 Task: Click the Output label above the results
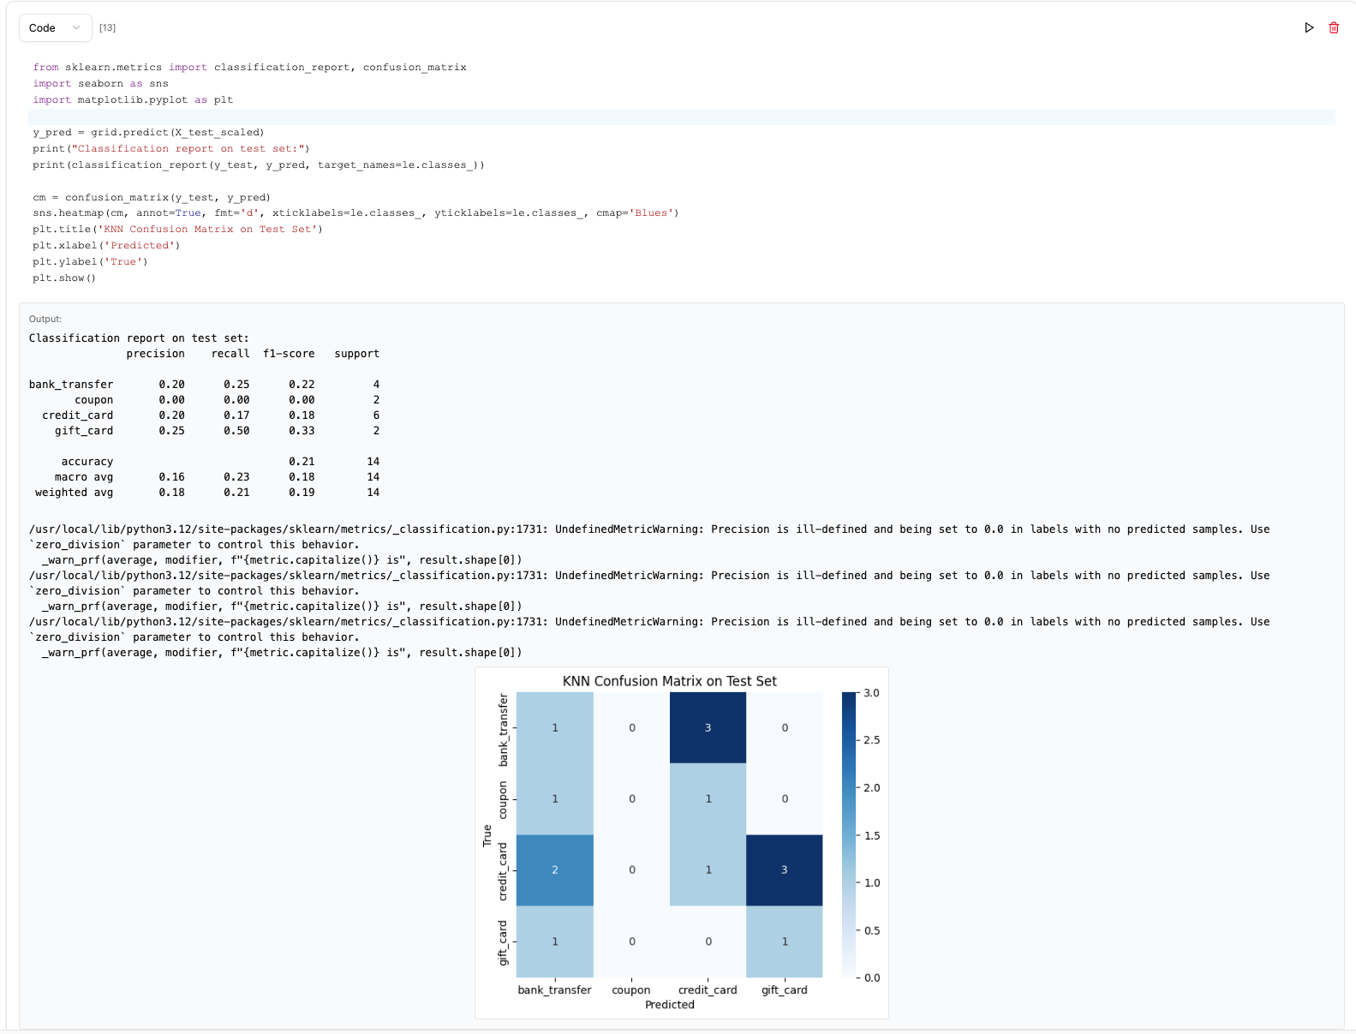(x=45, y=319)
